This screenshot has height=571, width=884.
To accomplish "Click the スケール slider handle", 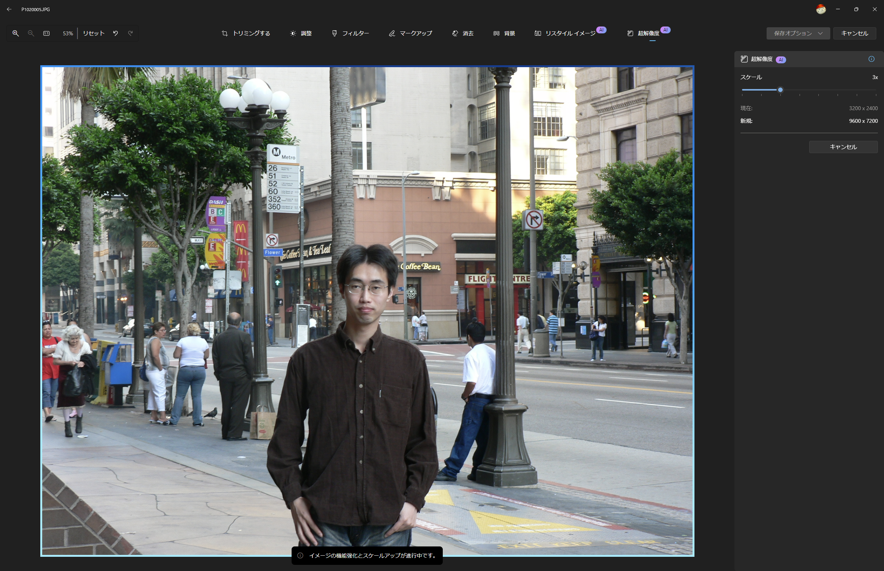I will 780,90.
